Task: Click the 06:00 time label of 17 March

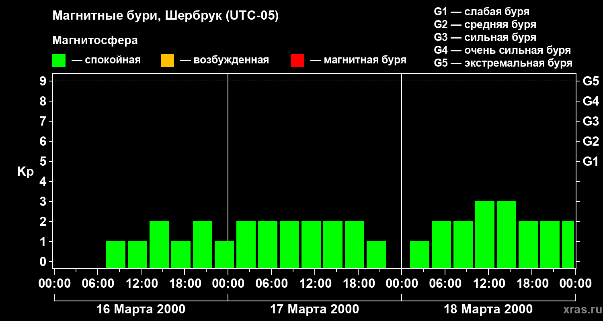Action: tap(271, 284)
